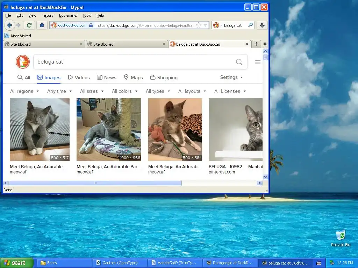Screen dimensions: 358x268
Task: Submit search with the page magnifier icon
Action: point(239,62)
